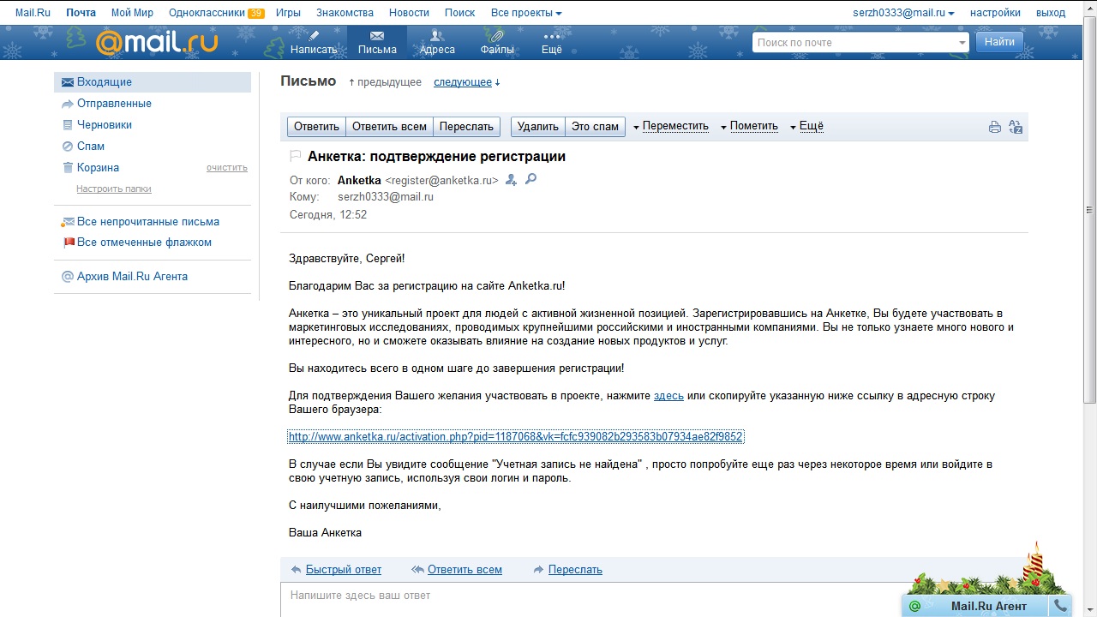This screenshot has width=1097, height=617.
Task: Click the phone icon in Mail.Ru Агент bar
Action: point(1061,606)
